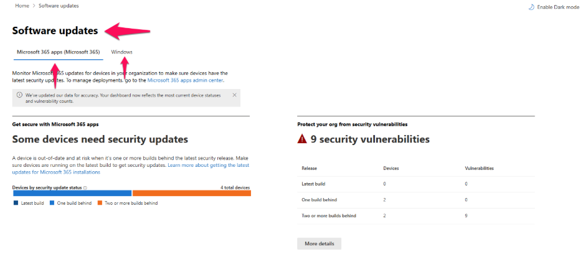Select the Latest build legend swatch
The image size is (583, 264).
pos(16,203)
